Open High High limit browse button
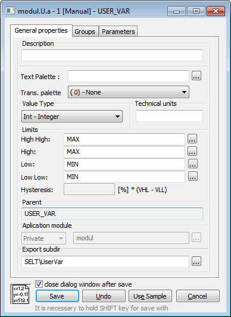This screenshot has width=231, height=317. tap(192, 139)
